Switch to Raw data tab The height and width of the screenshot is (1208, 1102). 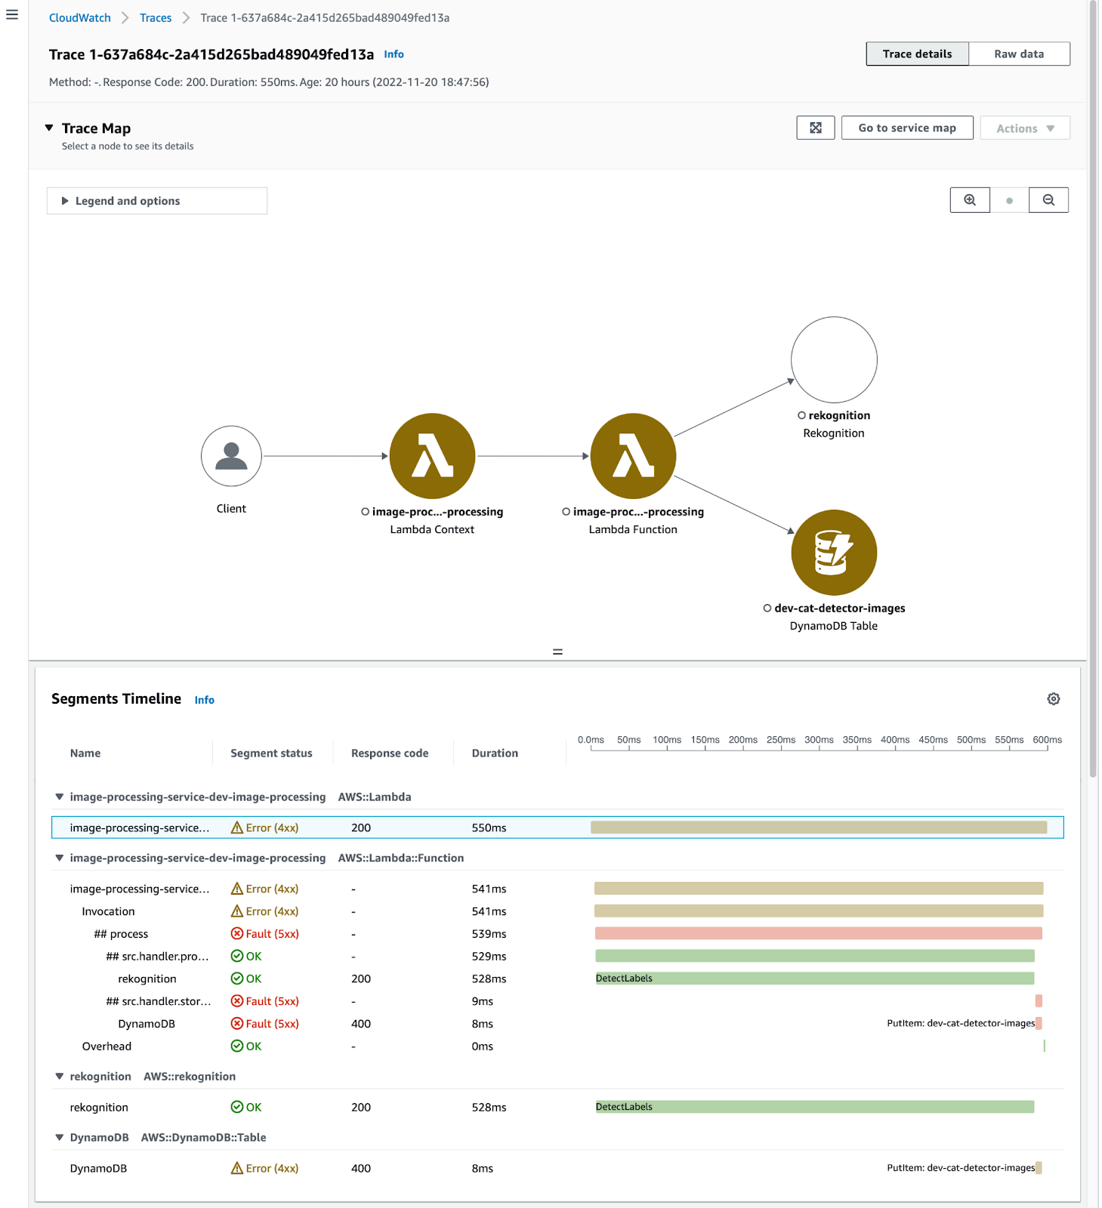point(1019,54)
